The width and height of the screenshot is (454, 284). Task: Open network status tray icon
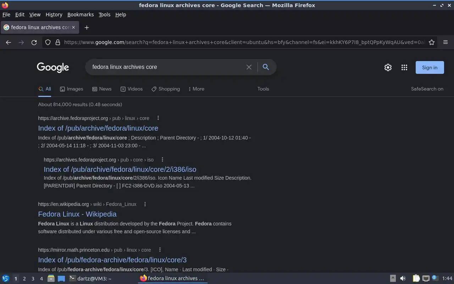pos(426,278)
